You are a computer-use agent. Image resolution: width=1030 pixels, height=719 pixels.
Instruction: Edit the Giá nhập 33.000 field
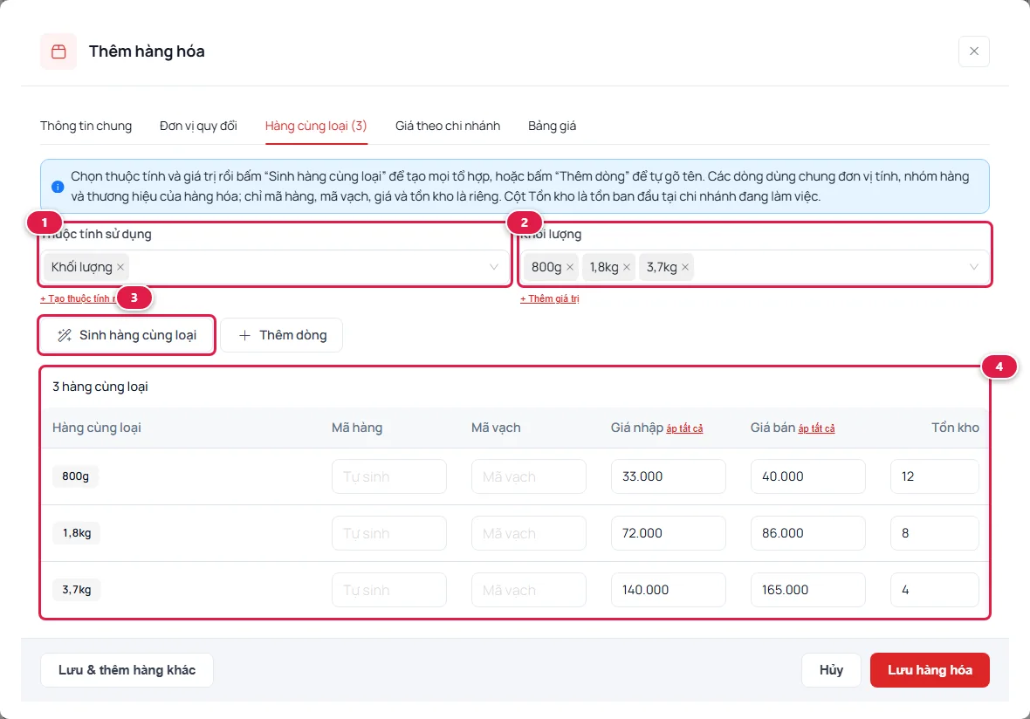tap(669, 476)
